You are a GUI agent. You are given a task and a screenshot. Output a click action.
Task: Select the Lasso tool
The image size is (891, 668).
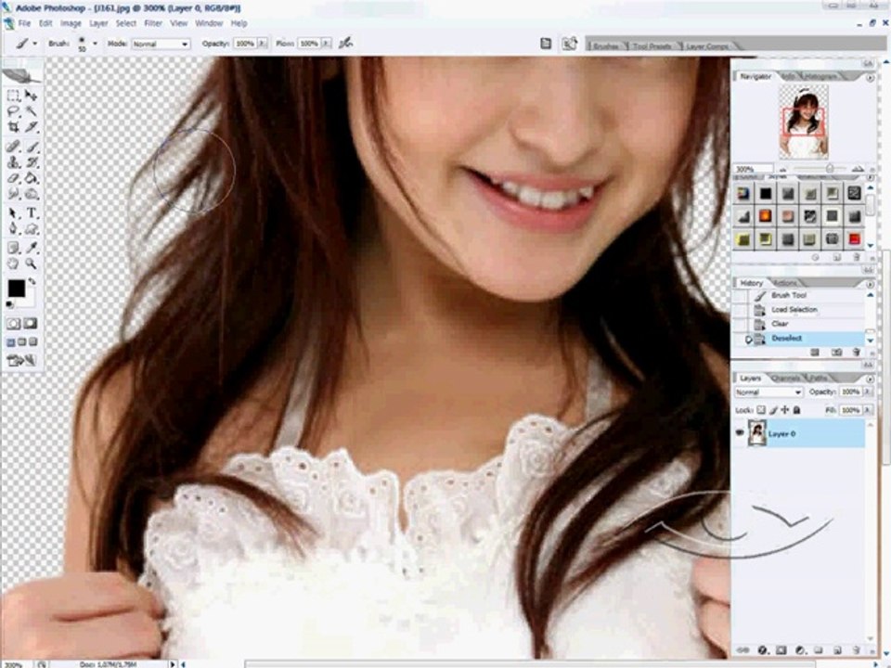point(13,111)
